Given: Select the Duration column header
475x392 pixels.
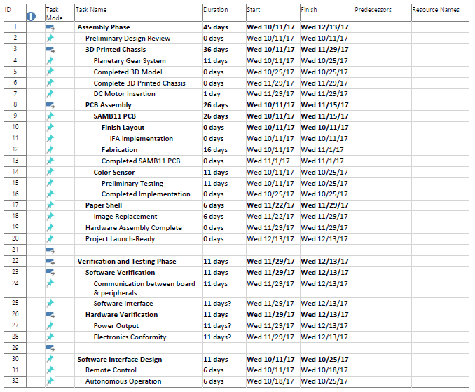Looking at the screenshot, I should click(x=224, y=13).
